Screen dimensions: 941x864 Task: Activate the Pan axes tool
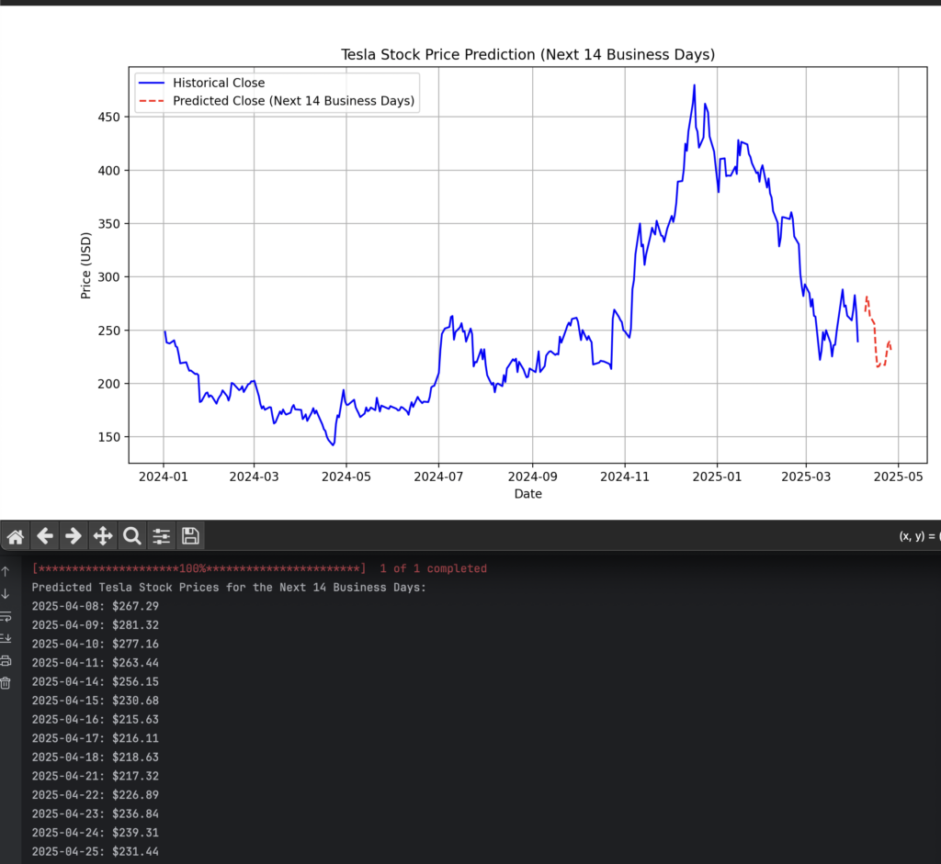click(103, 536)
